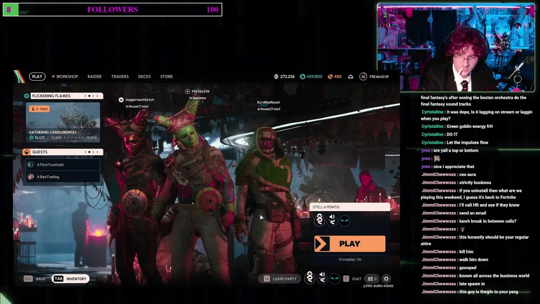Click the crowned snake emblem in Stella Montis panel

[x=319, y=220]
